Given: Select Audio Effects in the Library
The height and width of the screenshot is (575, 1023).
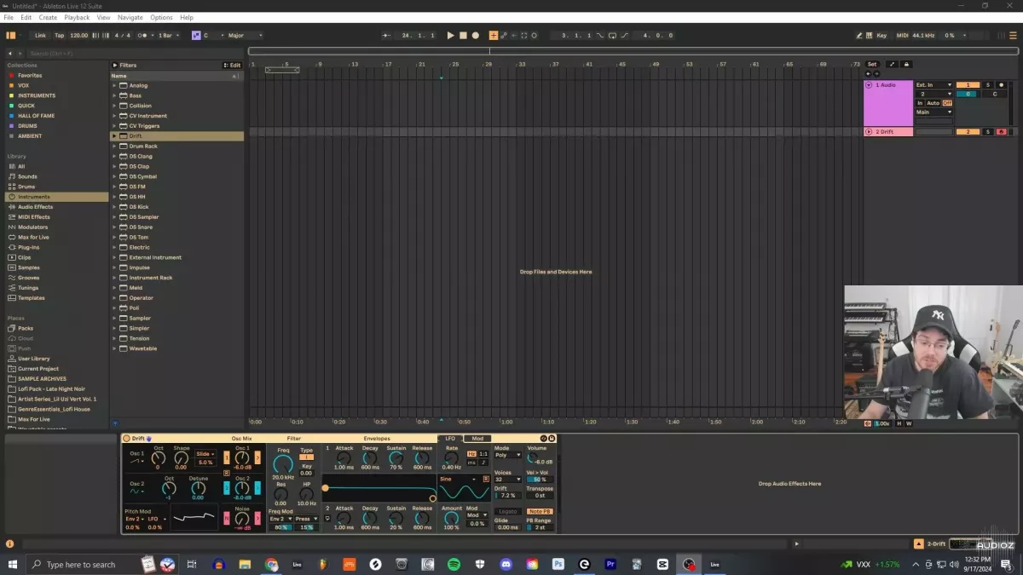Looking at the screenshot, I should pyautogui.click(x=35, y=207).
